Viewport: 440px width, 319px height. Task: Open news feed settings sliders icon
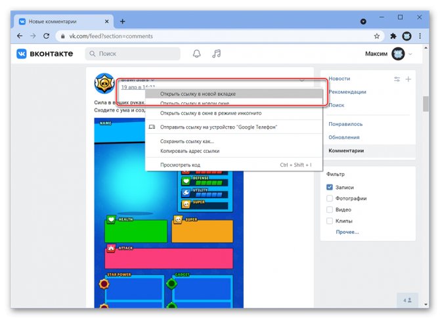[x=397, y=79]
